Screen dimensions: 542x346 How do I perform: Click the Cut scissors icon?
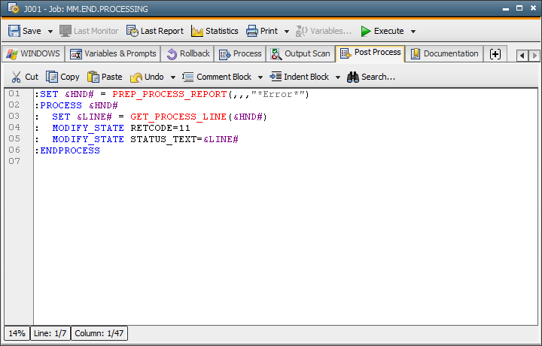click(16, 77)
